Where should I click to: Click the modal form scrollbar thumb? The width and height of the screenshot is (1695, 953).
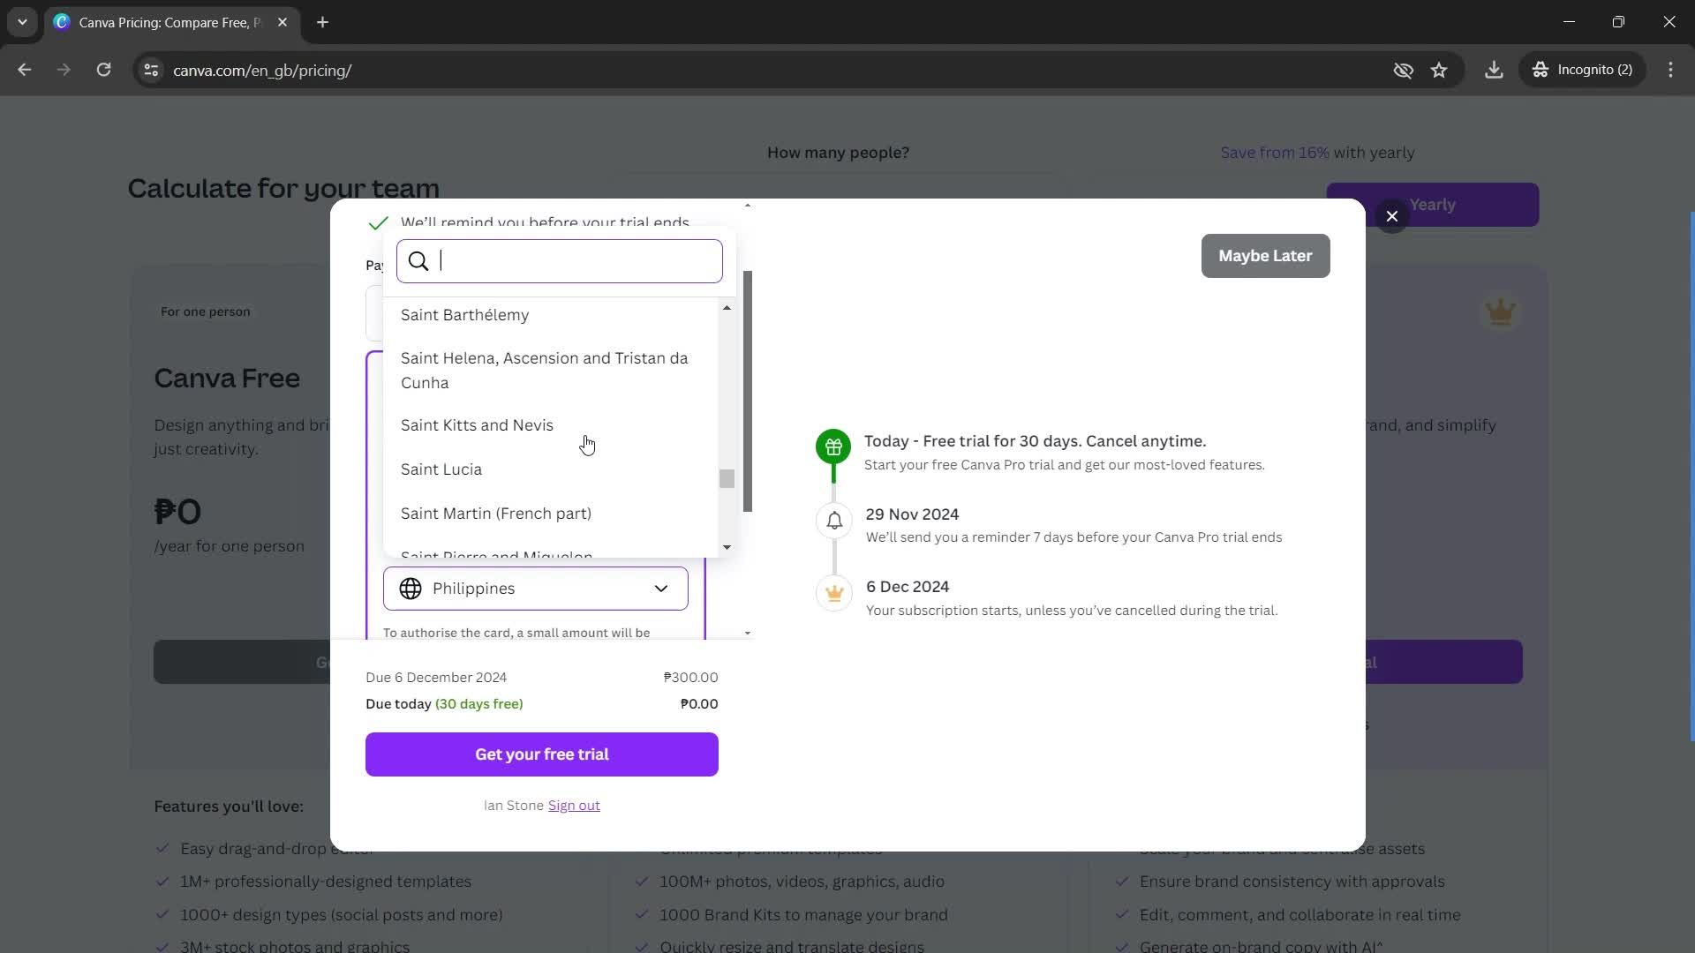coord(748,391)
